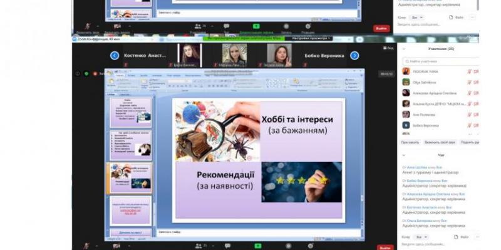Toggle video camera in the upper toolbar
Viewport: 501px width, 250px height.
pos(117,26)
